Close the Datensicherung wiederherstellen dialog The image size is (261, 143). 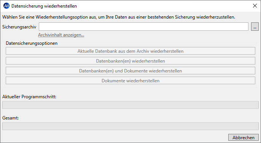255,6
